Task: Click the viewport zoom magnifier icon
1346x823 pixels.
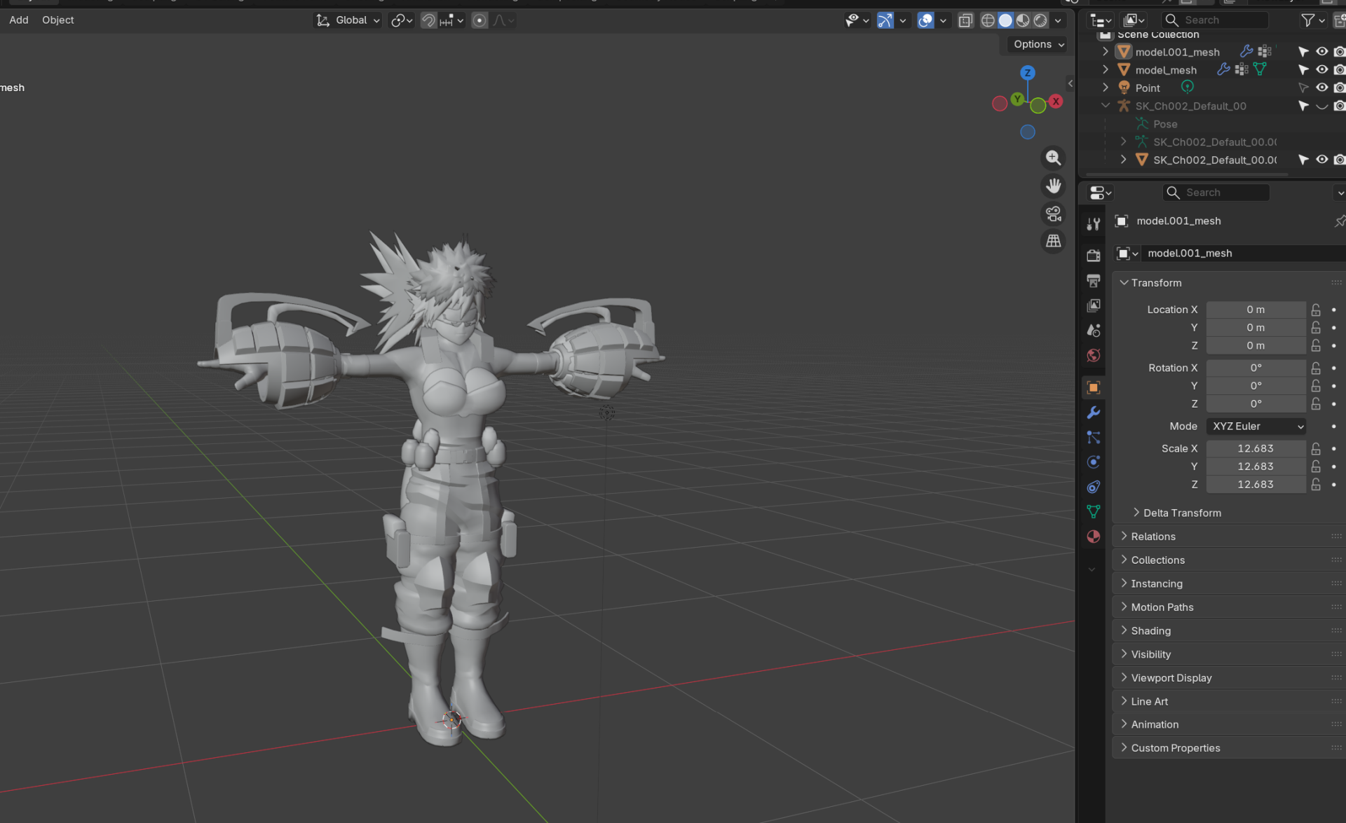Action: pos(1053,158)
